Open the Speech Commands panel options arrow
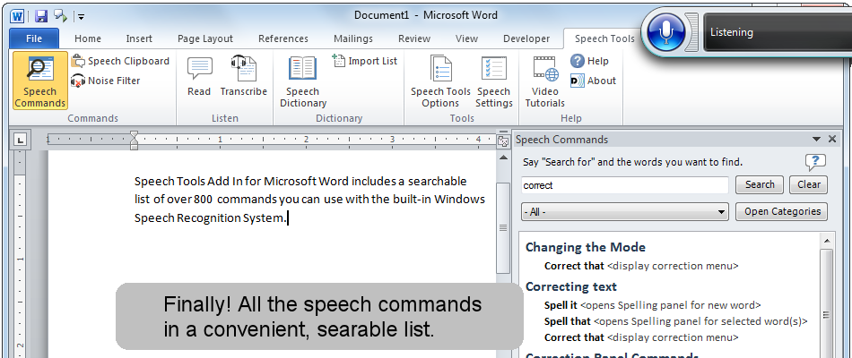Viewport: 852px width, 358px height. coord(816,140)
